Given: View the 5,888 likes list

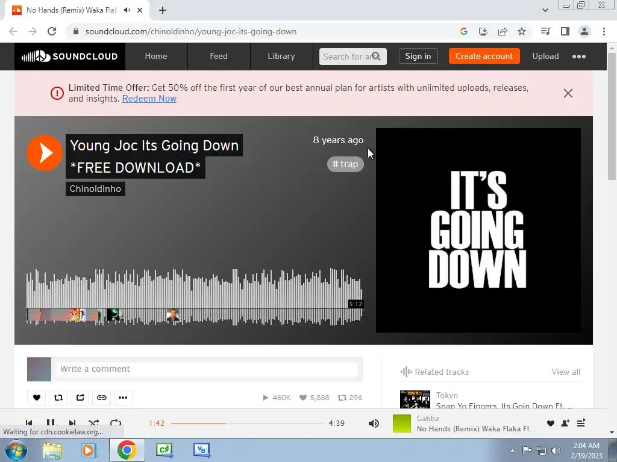Looking at the screenshot, I should point(315,398).
